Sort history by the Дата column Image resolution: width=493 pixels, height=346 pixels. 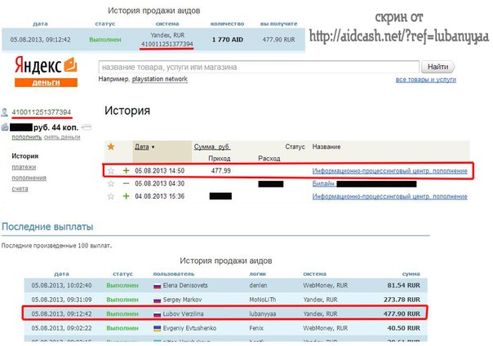[144, 147]
